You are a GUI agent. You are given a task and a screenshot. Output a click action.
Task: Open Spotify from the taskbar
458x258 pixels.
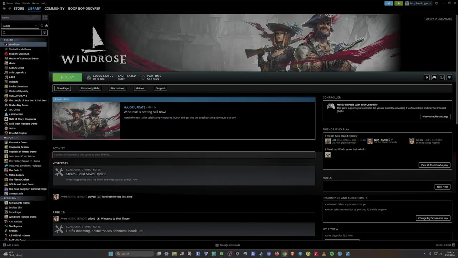[332, 254]
